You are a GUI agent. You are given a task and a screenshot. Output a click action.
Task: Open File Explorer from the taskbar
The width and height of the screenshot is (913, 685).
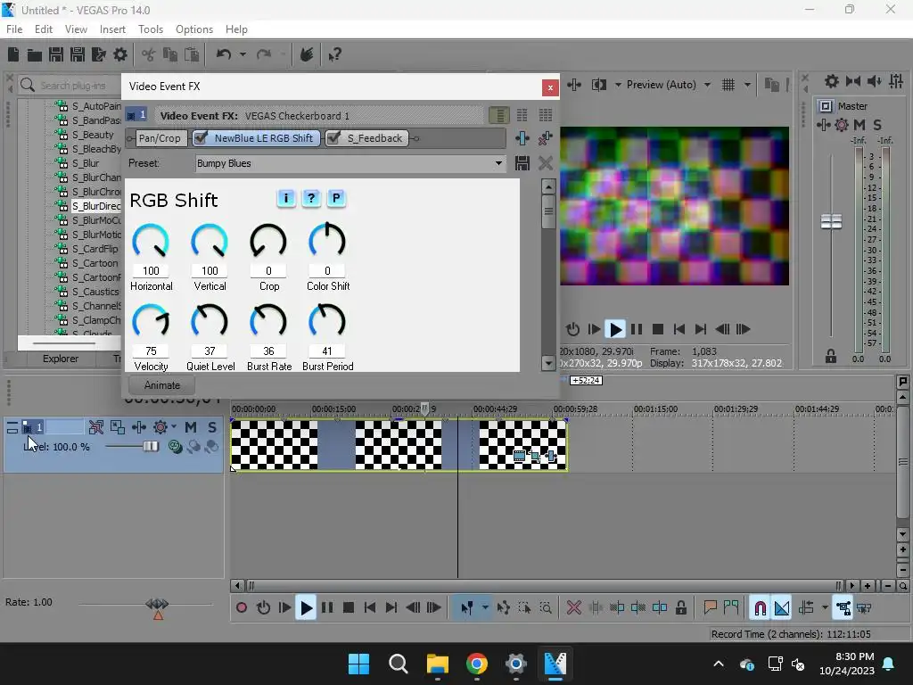437,664
